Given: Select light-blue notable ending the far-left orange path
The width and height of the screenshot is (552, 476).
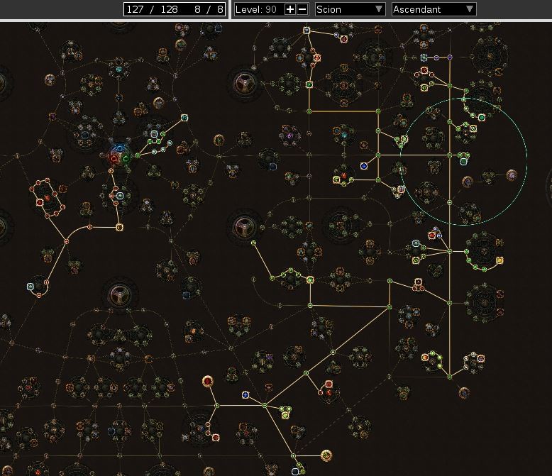Looking at the screenshot, I should [x=31, y=287].
